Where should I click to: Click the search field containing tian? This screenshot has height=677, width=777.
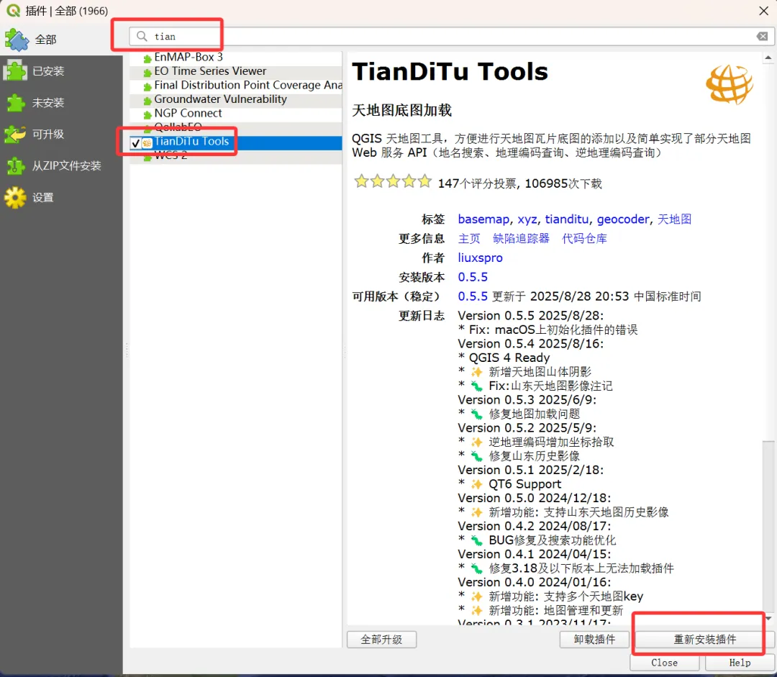pyautogui.click(x=451, y=36)
